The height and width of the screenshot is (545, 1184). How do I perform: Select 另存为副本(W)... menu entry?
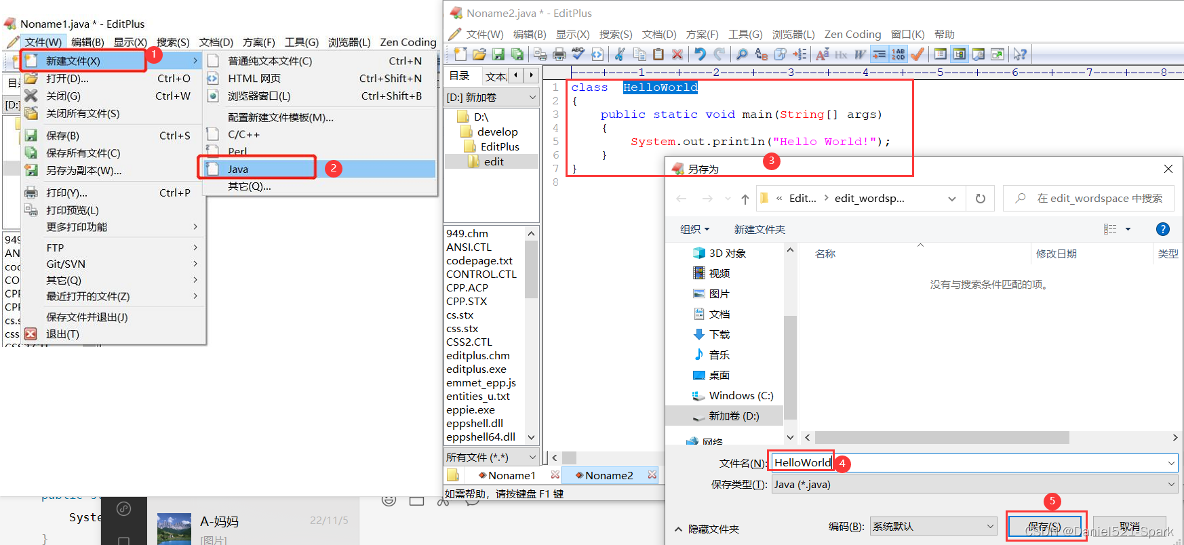(x=113, y=171)
